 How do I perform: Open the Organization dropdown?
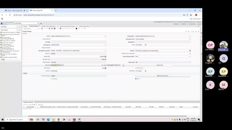pyautogui.click(x=190, y=36)
